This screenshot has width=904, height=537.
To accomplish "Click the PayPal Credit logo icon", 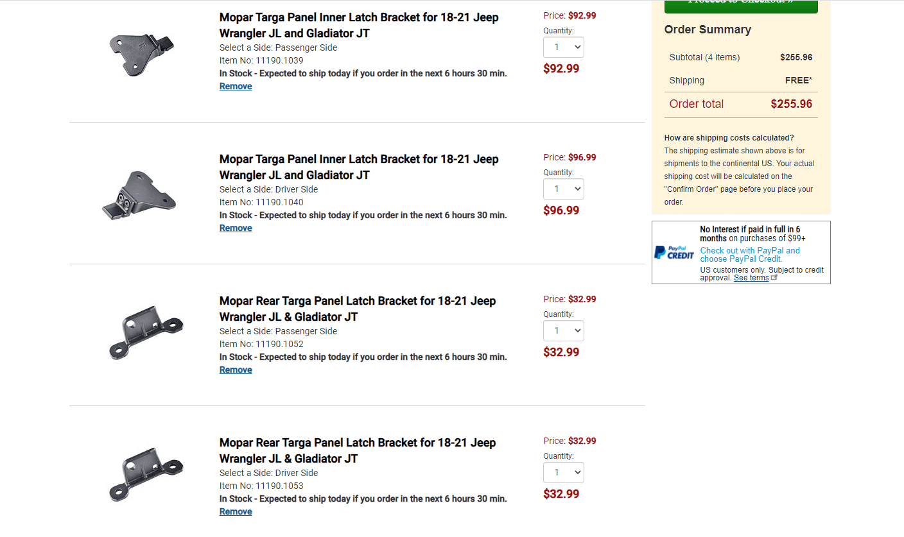I will tap(674, 253).
